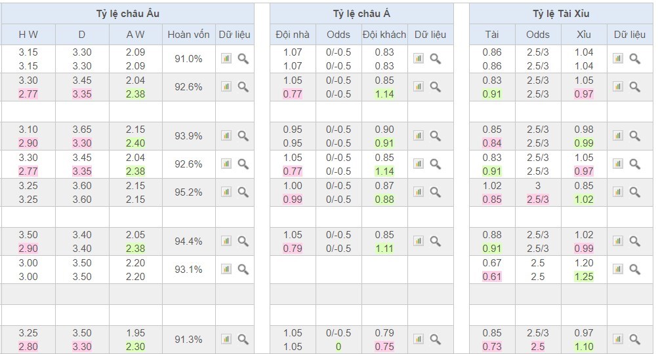658x354 pixels.
Task: Open chart icon in the 91.3% payout row
Action: 226,339
